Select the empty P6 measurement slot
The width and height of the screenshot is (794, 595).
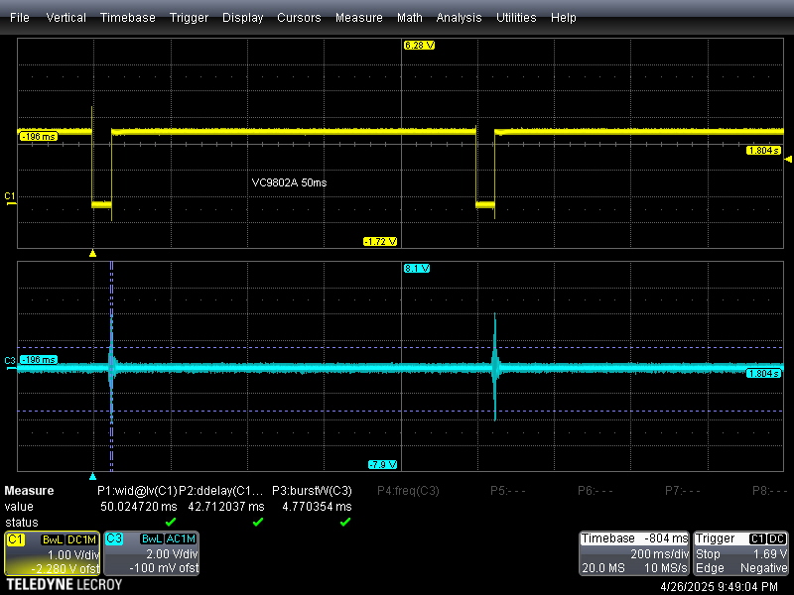click(x=595, y=491)
